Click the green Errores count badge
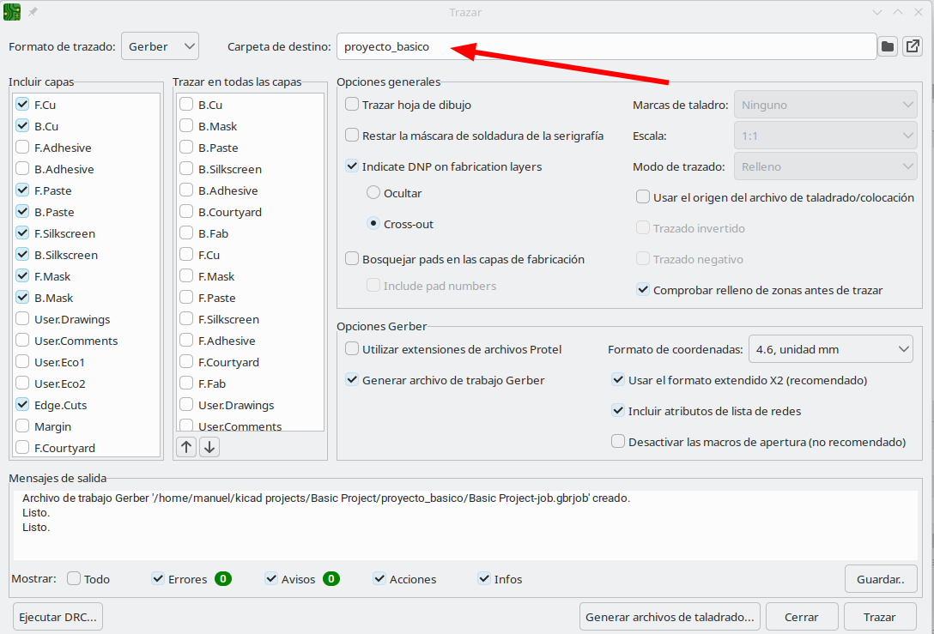This screenshot has width=934, height=634. coord(222,579)
